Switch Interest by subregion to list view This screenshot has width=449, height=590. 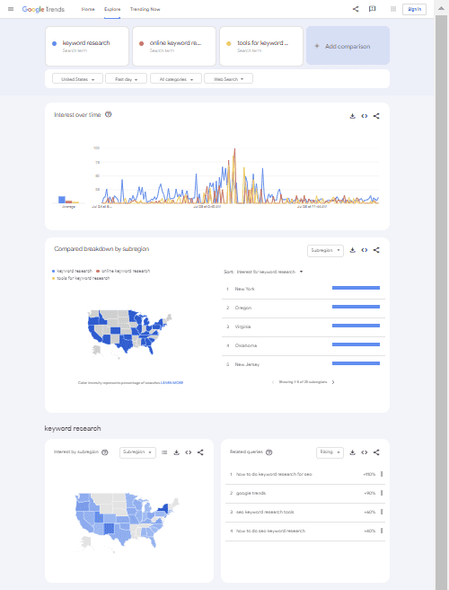[164, 452]
